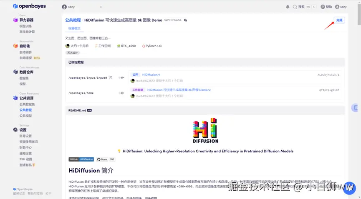Click the 帮助 question mark icon
This screenshot has width=361, height=199.
coord(323,7)
